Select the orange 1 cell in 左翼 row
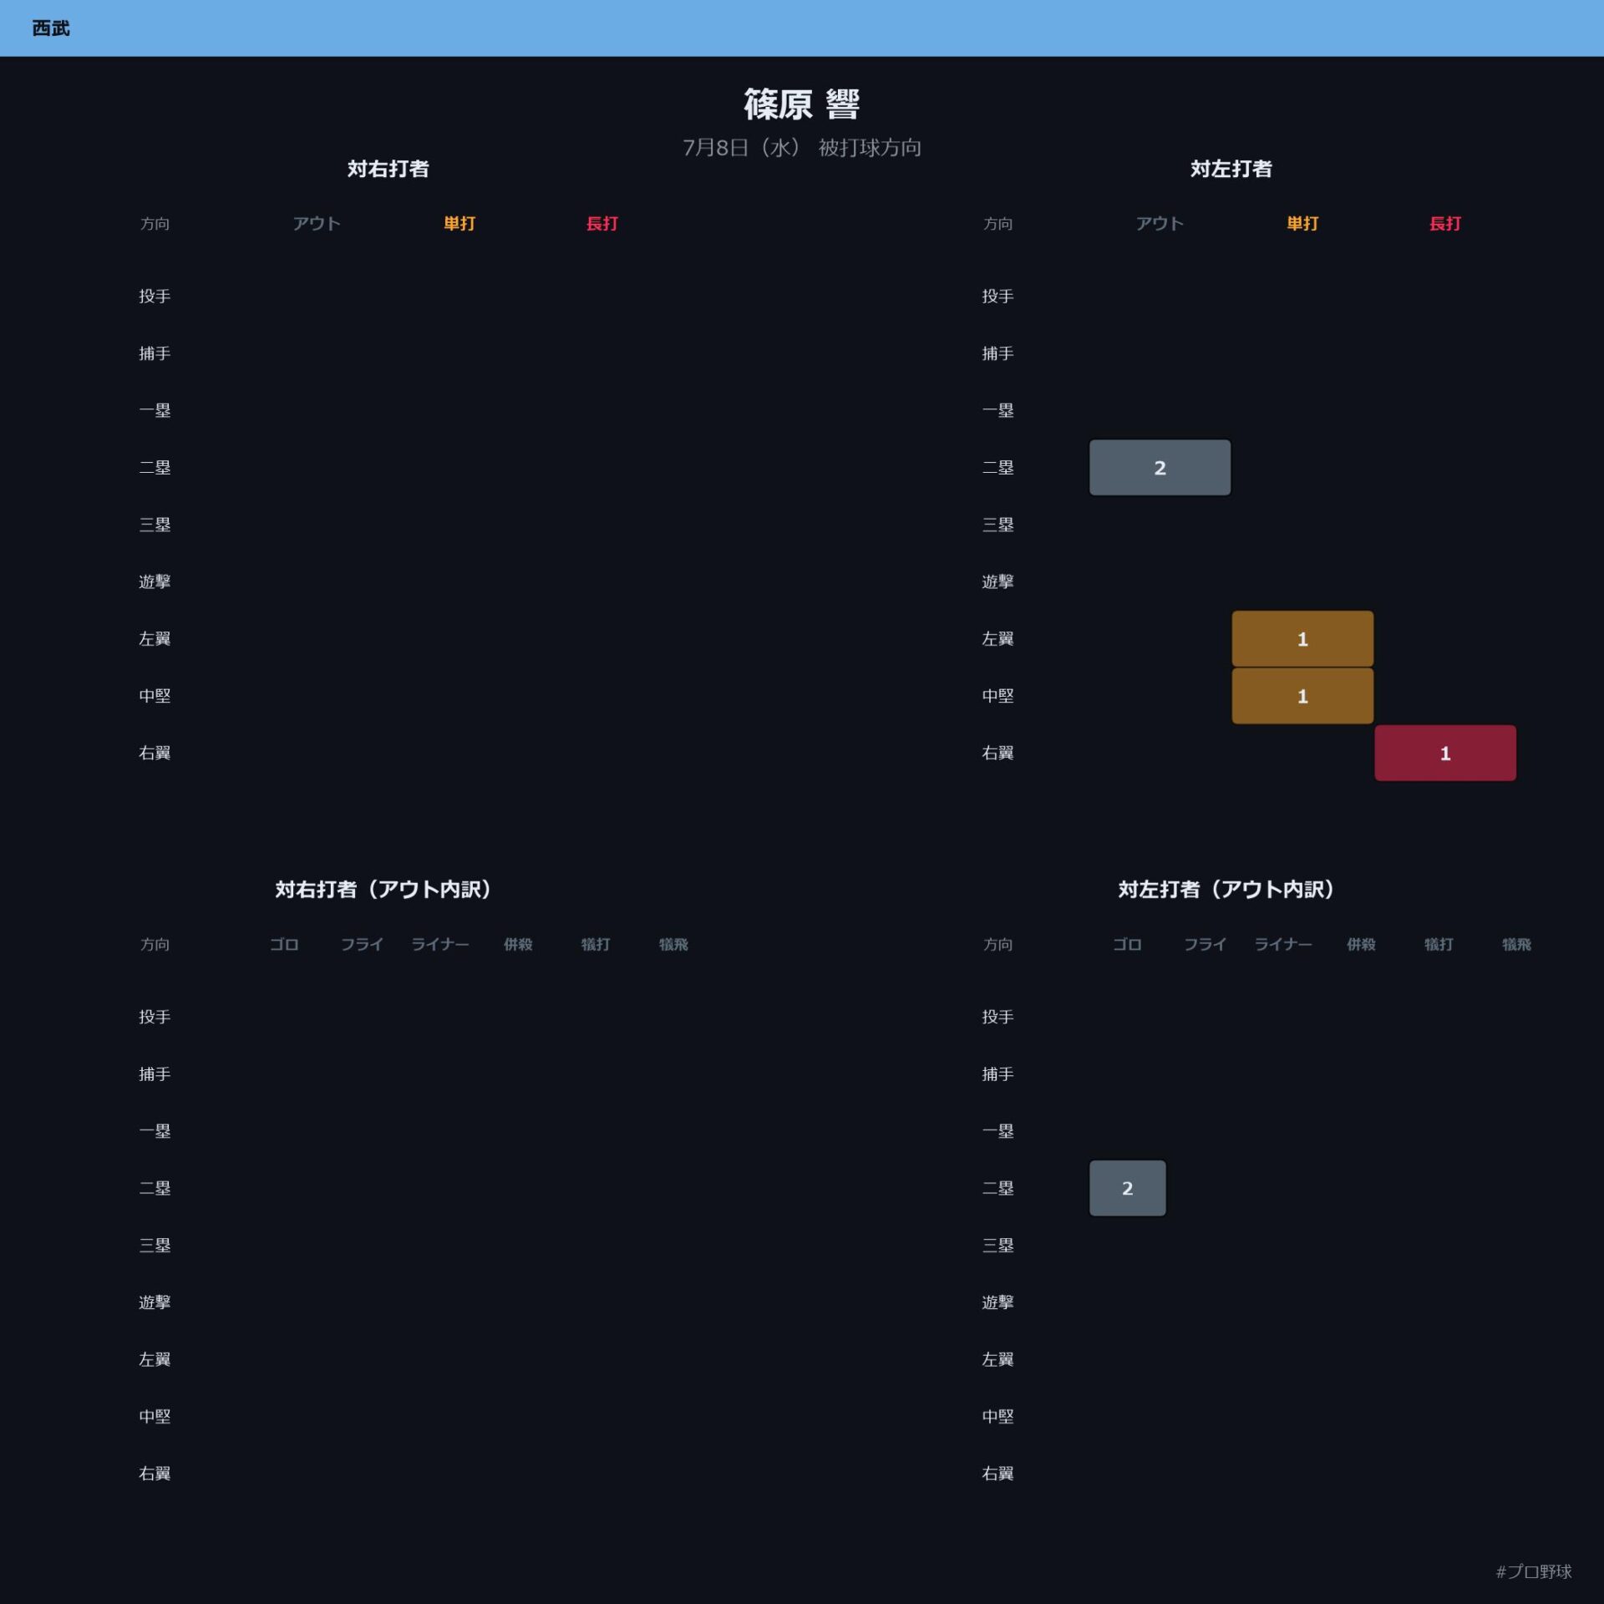Screen dimensions: 1604x1604 tap(1302, 639)
